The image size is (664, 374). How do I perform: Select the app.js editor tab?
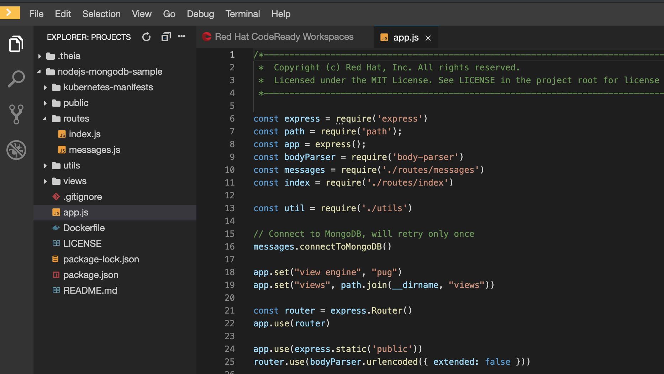click(406, 37)
